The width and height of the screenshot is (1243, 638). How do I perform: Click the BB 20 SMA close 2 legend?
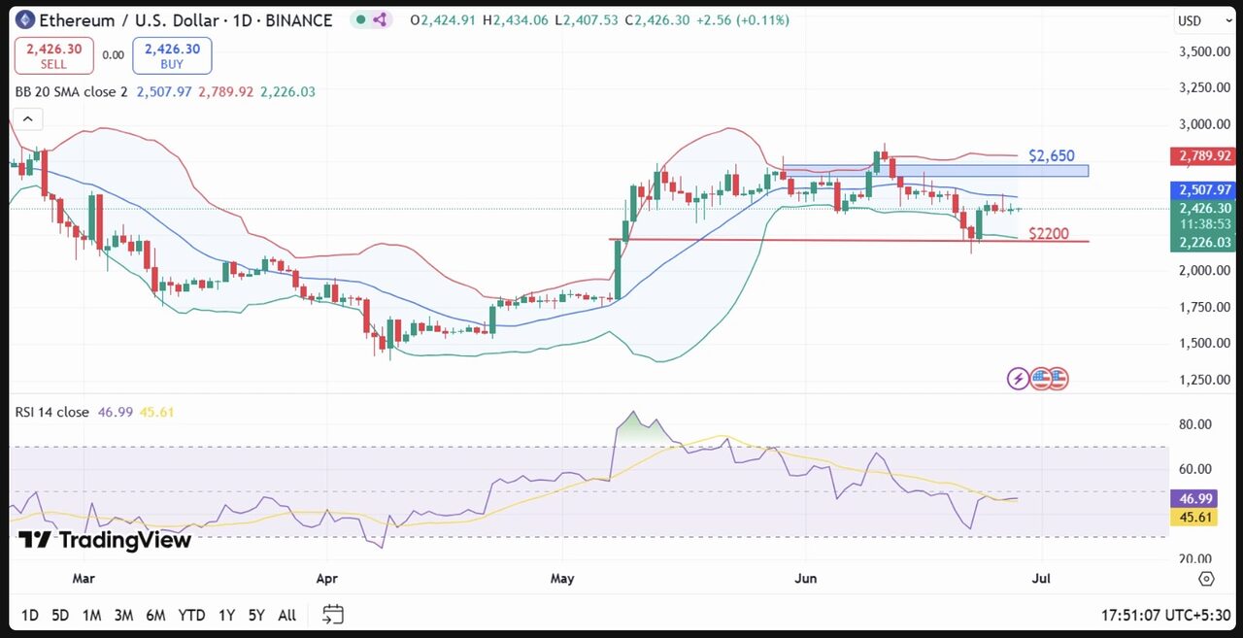click(x=71, y=91)
